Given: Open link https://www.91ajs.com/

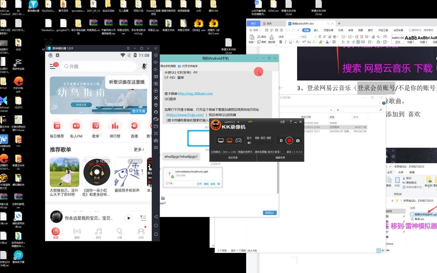Looking at the screenshot, I should pyautogui.click(x=186, y=115).
